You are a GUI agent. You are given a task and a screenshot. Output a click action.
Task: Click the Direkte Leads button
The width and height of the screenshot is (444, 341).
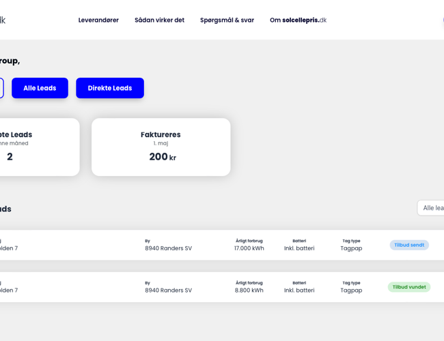click(x=110, y=88)
